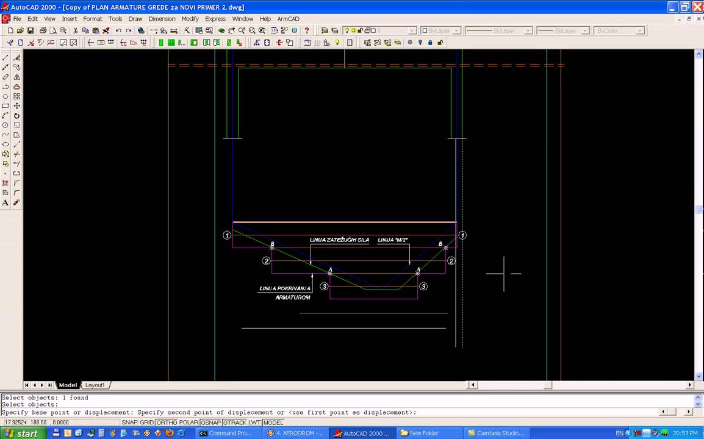
Task: Click the Windows start button
Action: pyautogui.click(x=23, y=433)
